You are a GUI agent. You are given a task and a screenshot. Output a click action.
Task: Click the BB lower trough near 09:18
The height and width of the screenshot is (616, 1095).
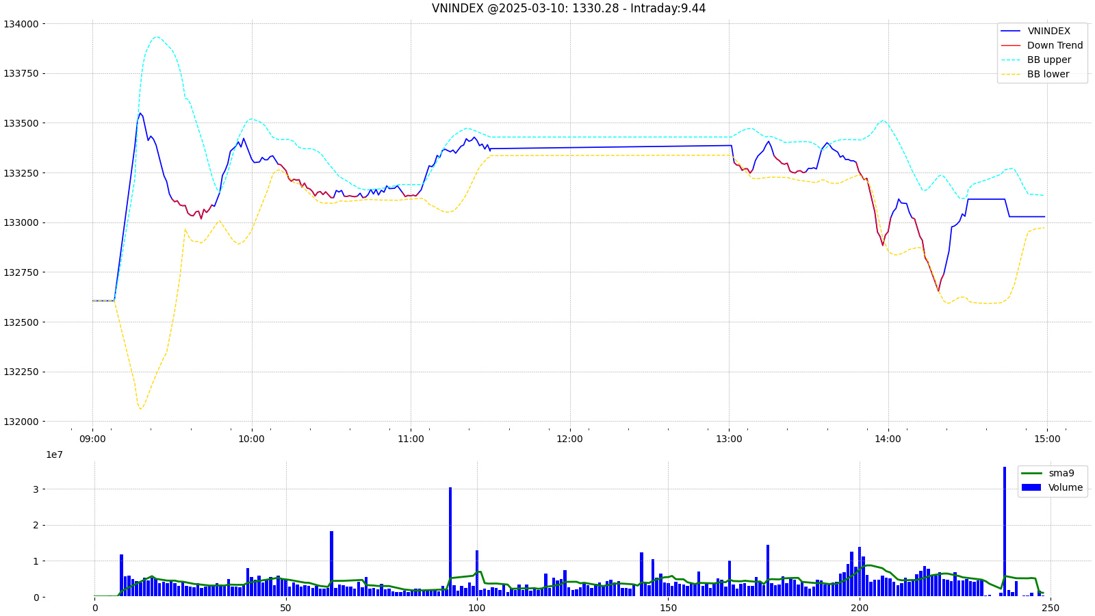point(141,409)
